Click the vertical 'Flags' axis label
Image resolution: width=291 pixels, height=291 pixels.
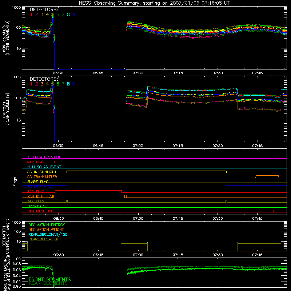(15, 182)
